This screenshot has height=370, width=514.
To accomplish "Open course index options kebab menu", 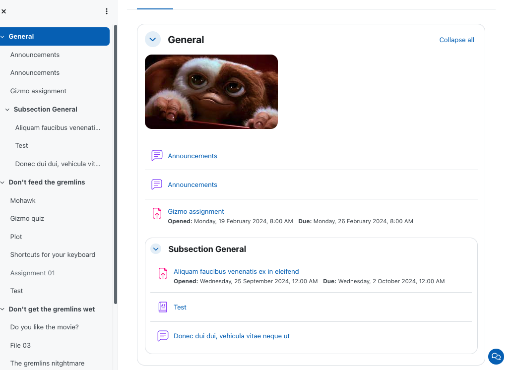I will pos(107,11).
